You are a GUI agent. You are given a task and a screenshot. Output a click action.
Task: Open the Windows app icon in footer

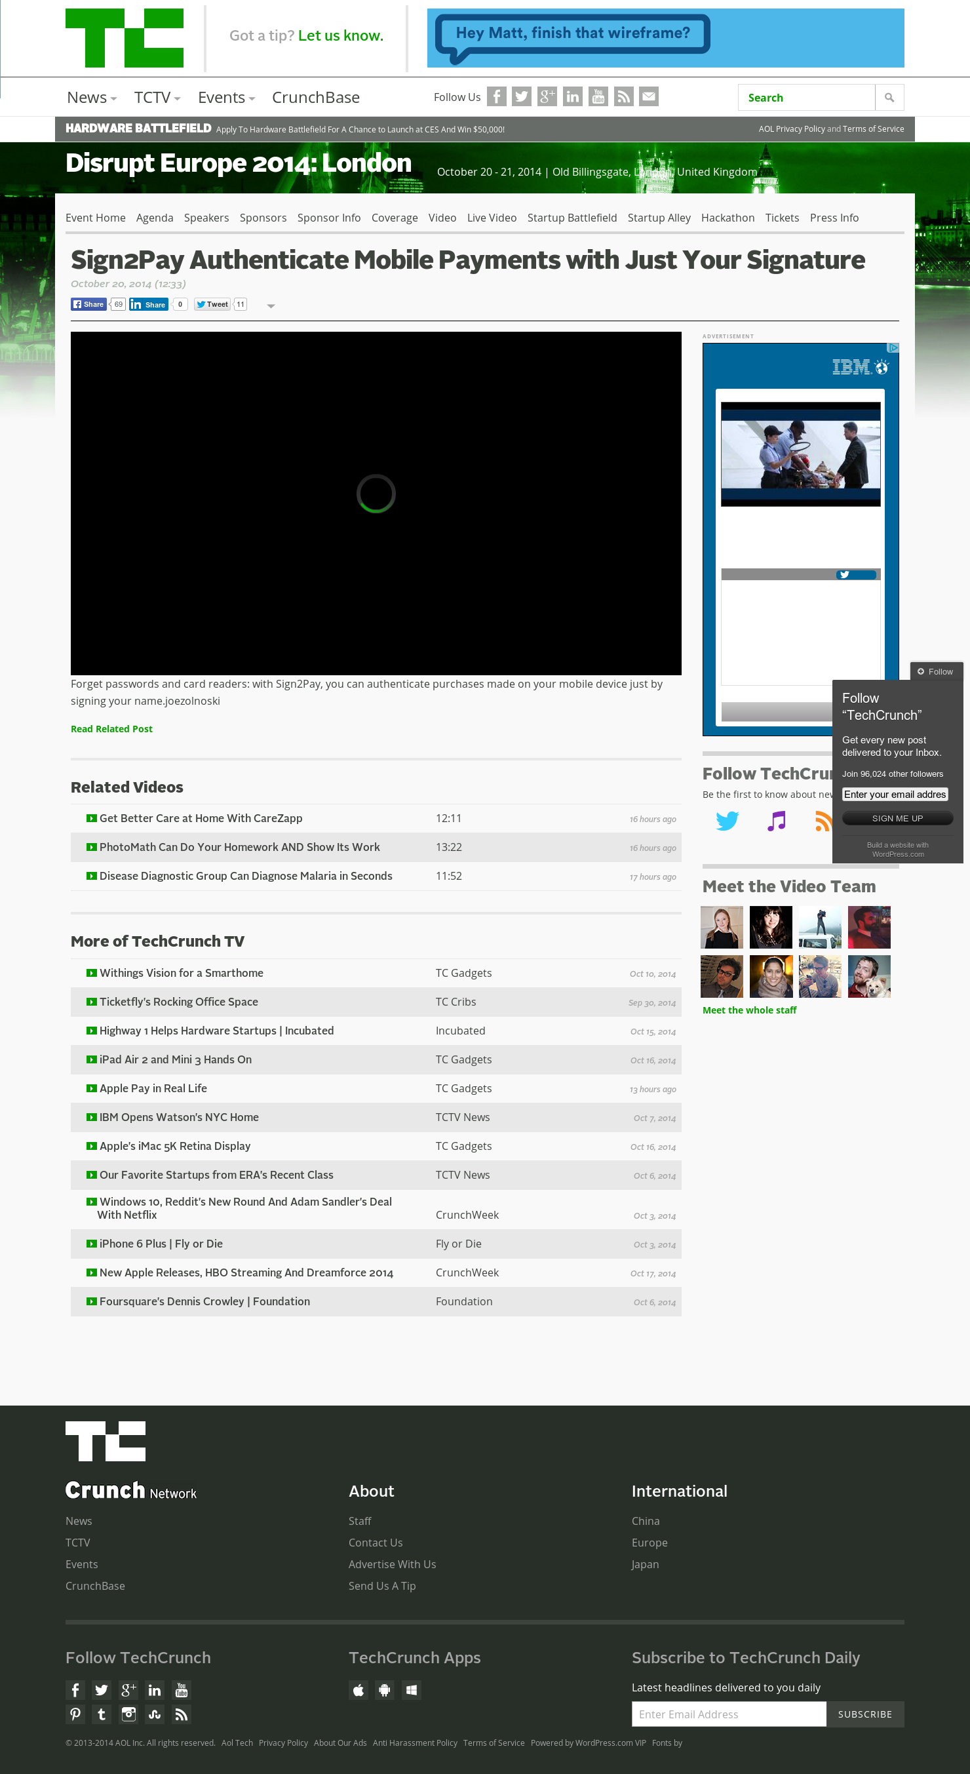coord(412,1690)
